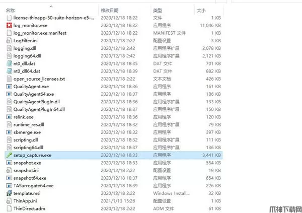Select the file name scripting64.dll

pyautogui.click(x=28, y=148)
